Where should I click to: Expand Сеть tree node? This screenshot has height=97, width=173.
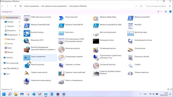(2, 74)
